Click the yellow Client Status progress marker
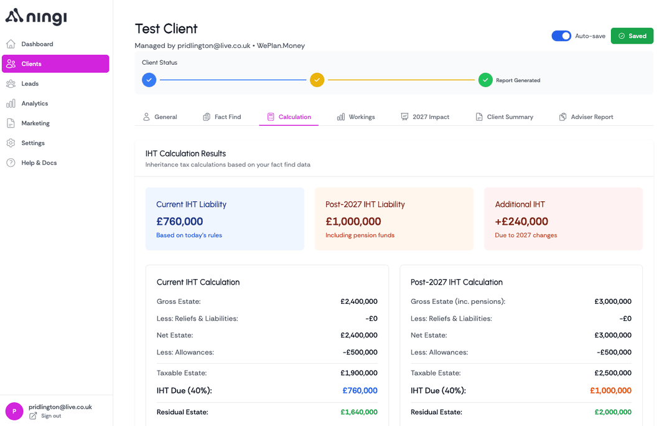 coord(317,80)
